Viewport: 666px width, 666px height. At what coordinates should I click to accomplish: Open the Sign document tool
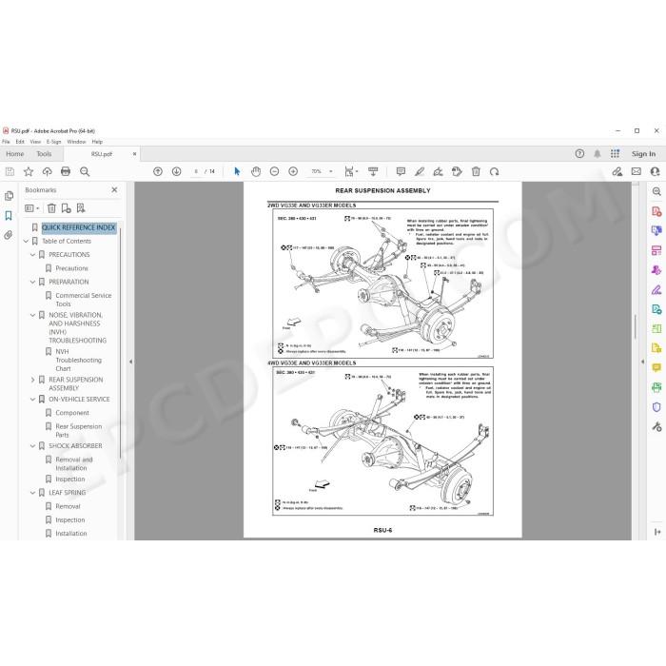(x=438, y=171)
